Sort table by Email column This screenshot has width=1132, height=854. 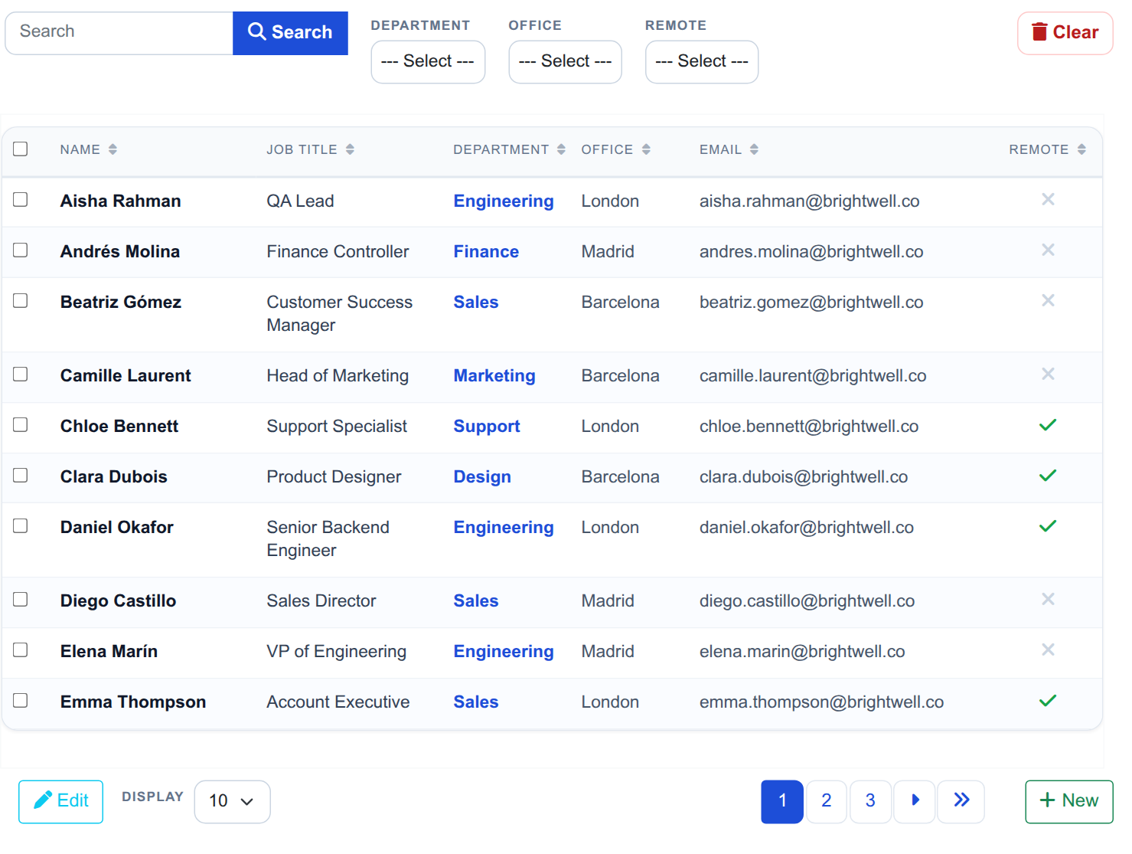pos(729,149)
